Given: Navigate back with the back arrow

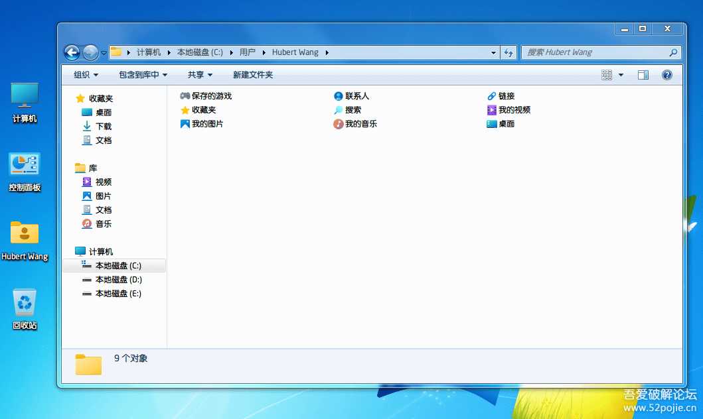Looking at the screenshot, I should (x=72, y=52).
